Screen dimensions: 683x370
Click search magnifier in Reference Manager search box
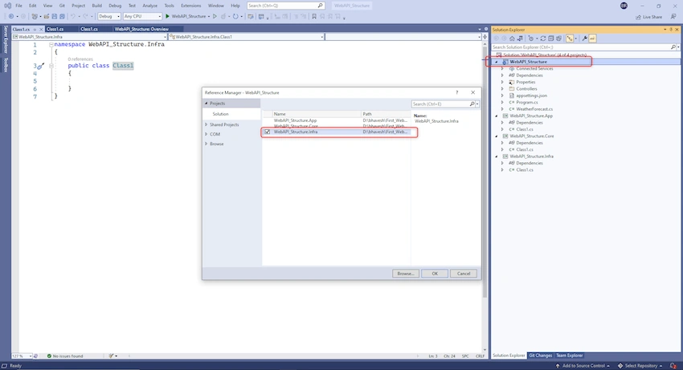[472, 104]
